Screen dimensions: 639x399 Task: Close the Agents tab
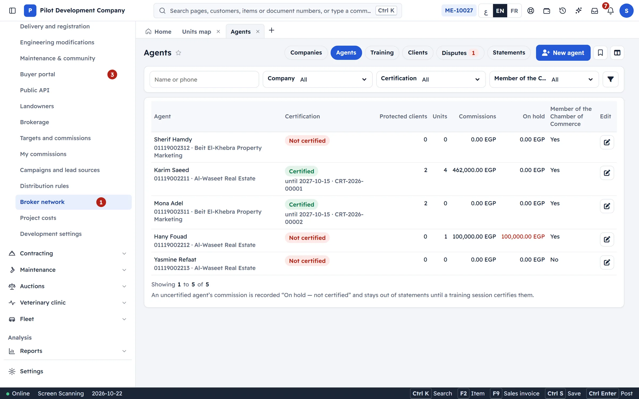pos(258,32)
